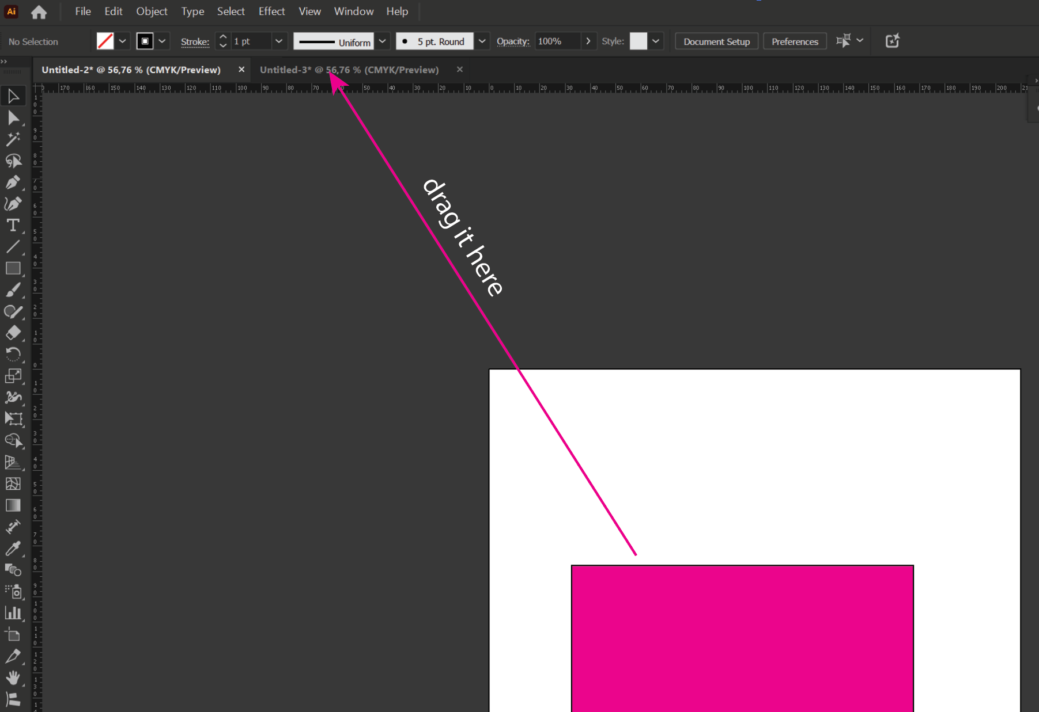Select the Selection tool
Screen dimensions: 1039x712
click(x=14, y=96)
